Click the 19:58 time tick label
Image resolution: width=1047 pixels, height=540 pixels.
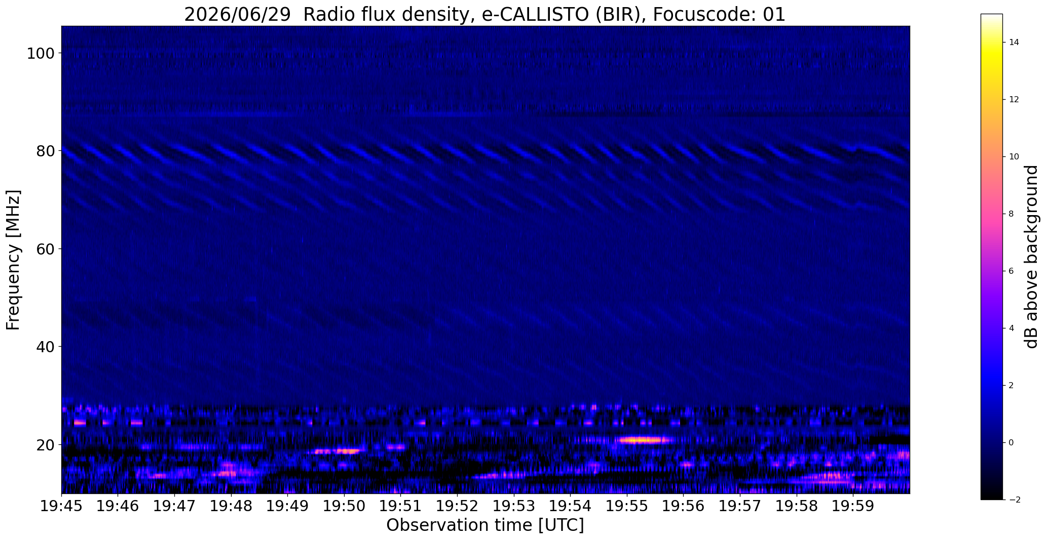click(797, 506)
